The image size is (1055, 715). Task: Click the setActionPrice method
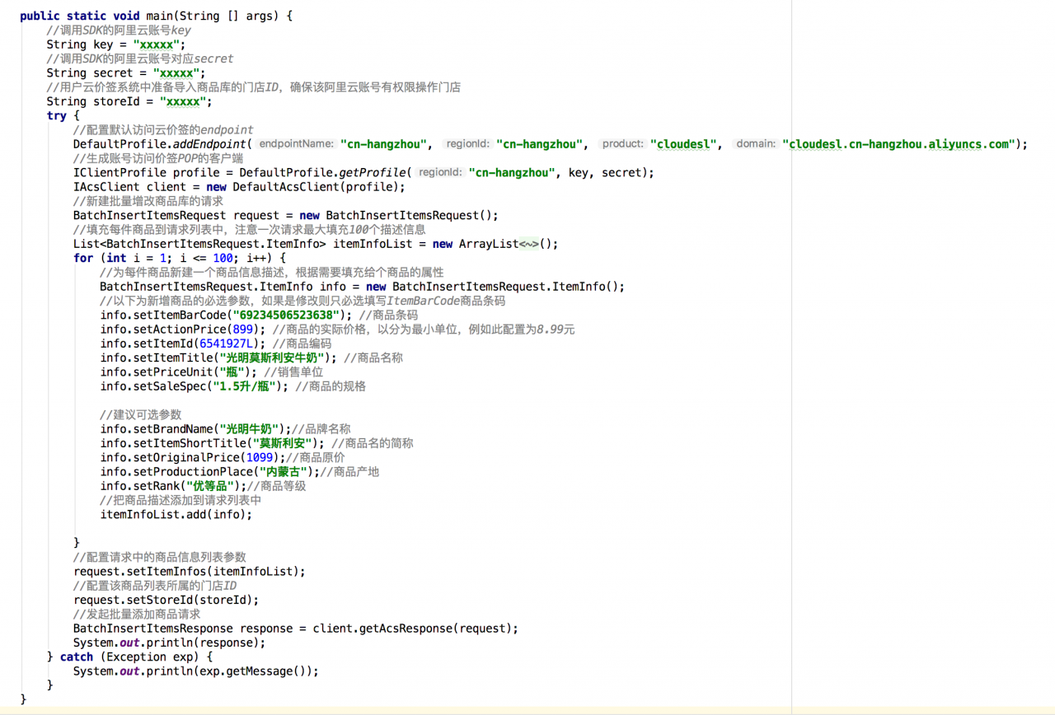[x=180, y=329]
